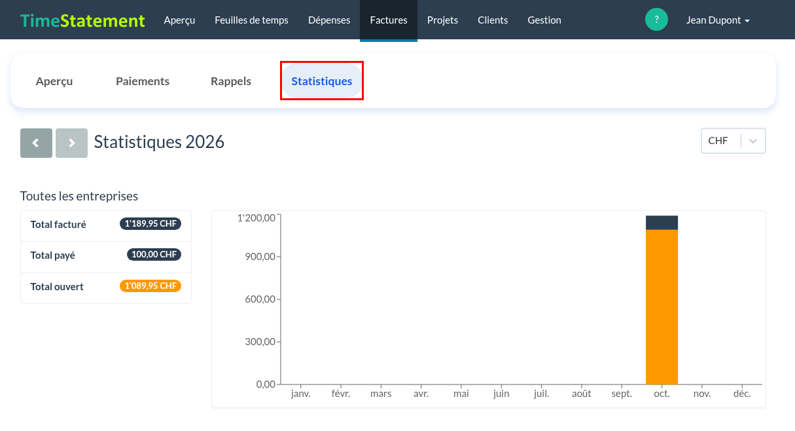Click the 600,00 y-axis value
Image resolution: width=795 pixels, height=431 pixels.
260,299
